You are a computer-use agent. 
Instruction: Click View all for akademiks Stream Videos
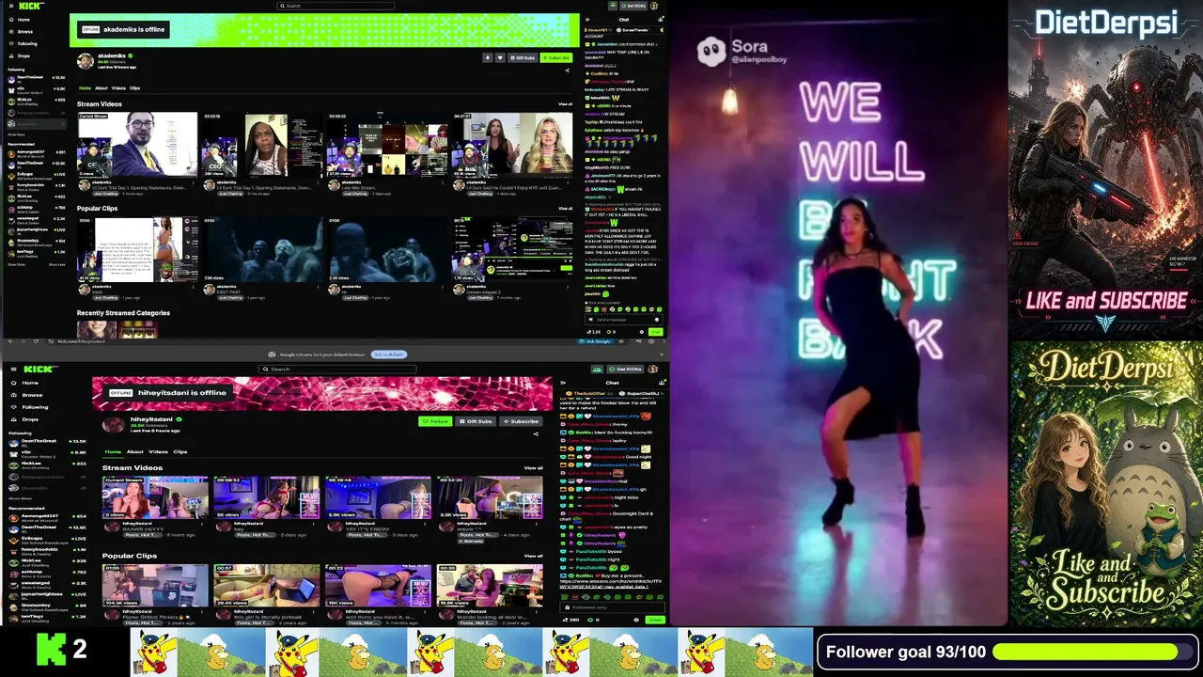pos(565,103)
